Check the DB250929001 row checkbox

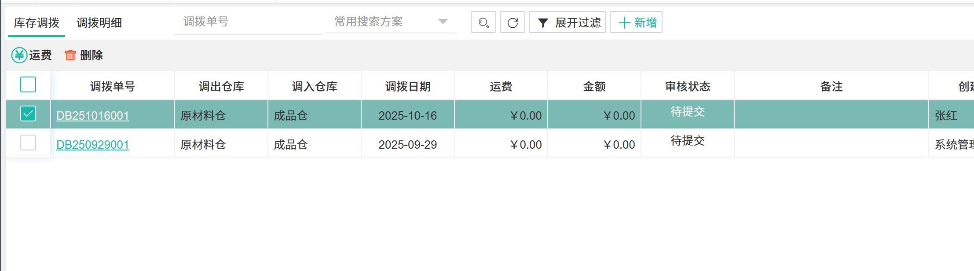[x=28, y=143]
